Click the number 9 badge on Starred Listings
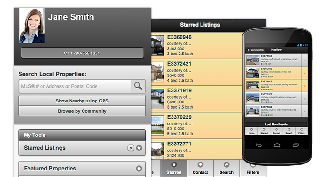 pos(131,148)
